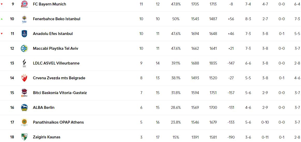This screenshot has width=301, height=142.
Task: Click the Crvena Zvezda red-white crest
Action: 24,78
